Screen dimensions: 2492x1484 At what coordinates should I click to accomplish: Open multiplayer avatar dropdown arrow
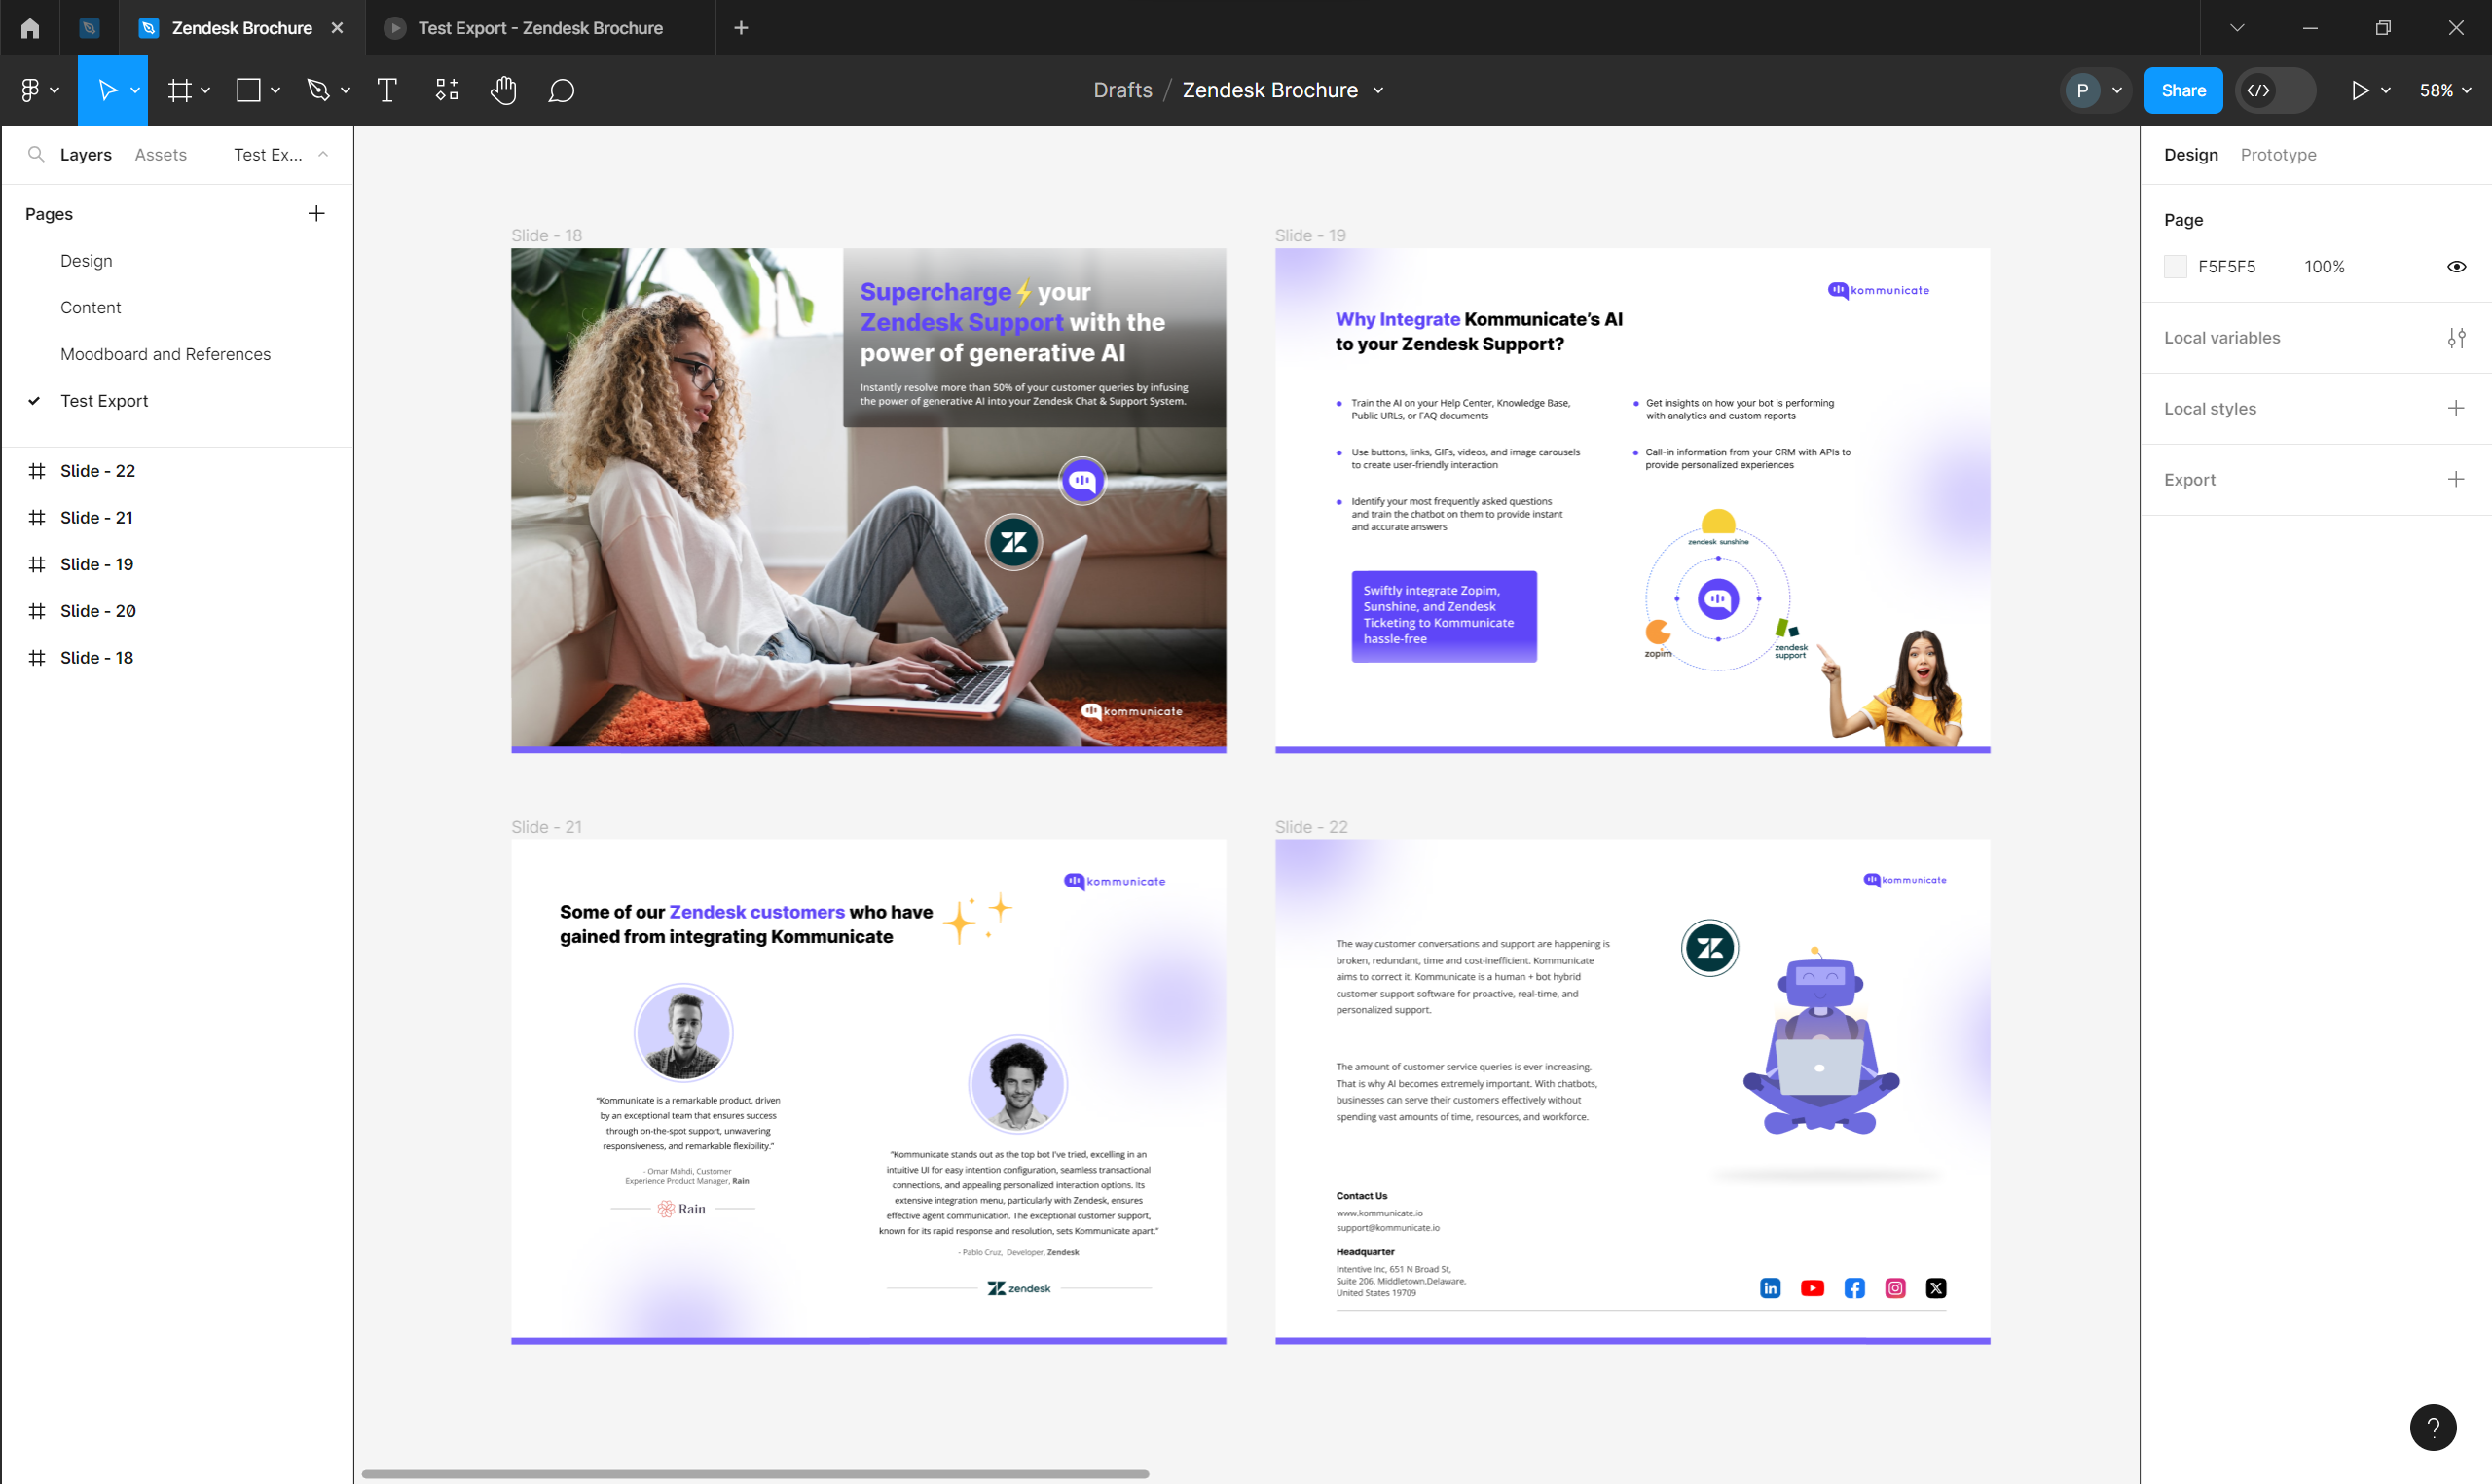tap(2117, 90)
